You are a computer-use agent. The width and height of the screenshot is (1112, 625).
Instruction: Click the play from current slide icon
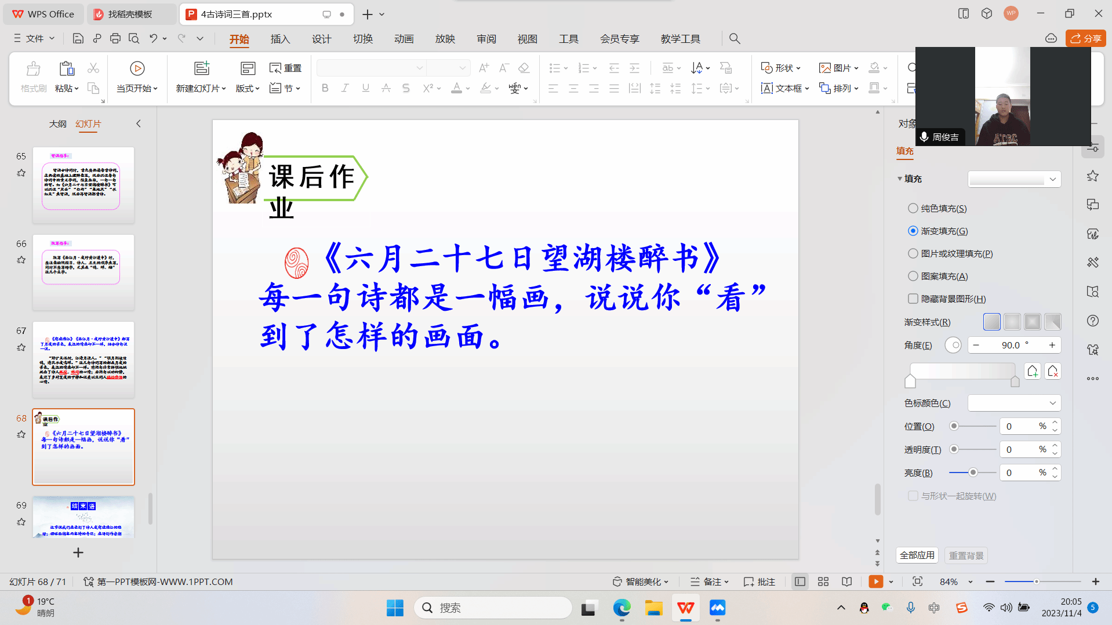(x=137, y=69)
